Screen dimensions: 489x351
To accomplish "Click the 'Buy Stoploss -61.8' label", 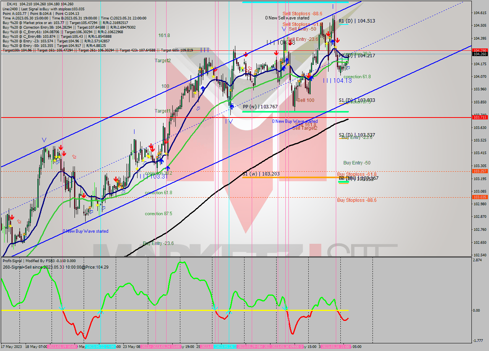I will (356, 174).
